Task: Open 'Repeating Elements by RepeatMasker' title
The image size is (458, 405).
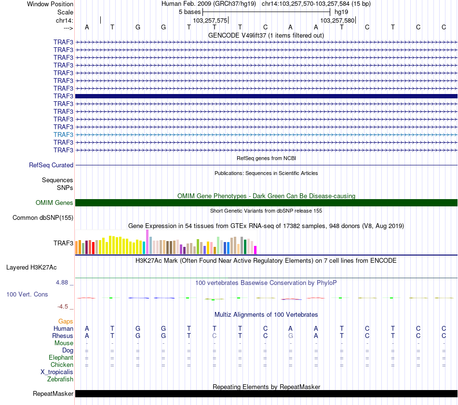Action: click(266, 387)
